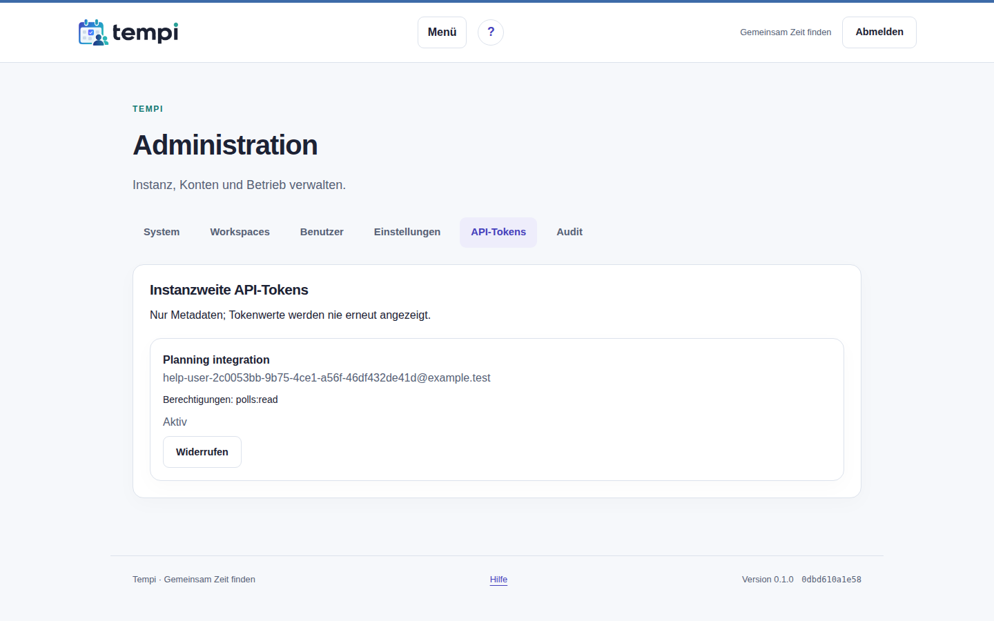Click the Planning integration token name
This screenshot has height=621, width=994.
216,359
